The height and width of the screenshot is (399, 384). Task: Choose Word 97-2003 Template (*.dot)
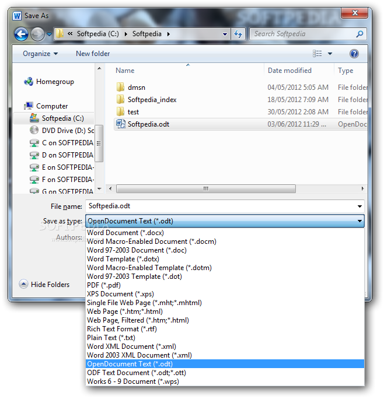(x=225, y=276)
